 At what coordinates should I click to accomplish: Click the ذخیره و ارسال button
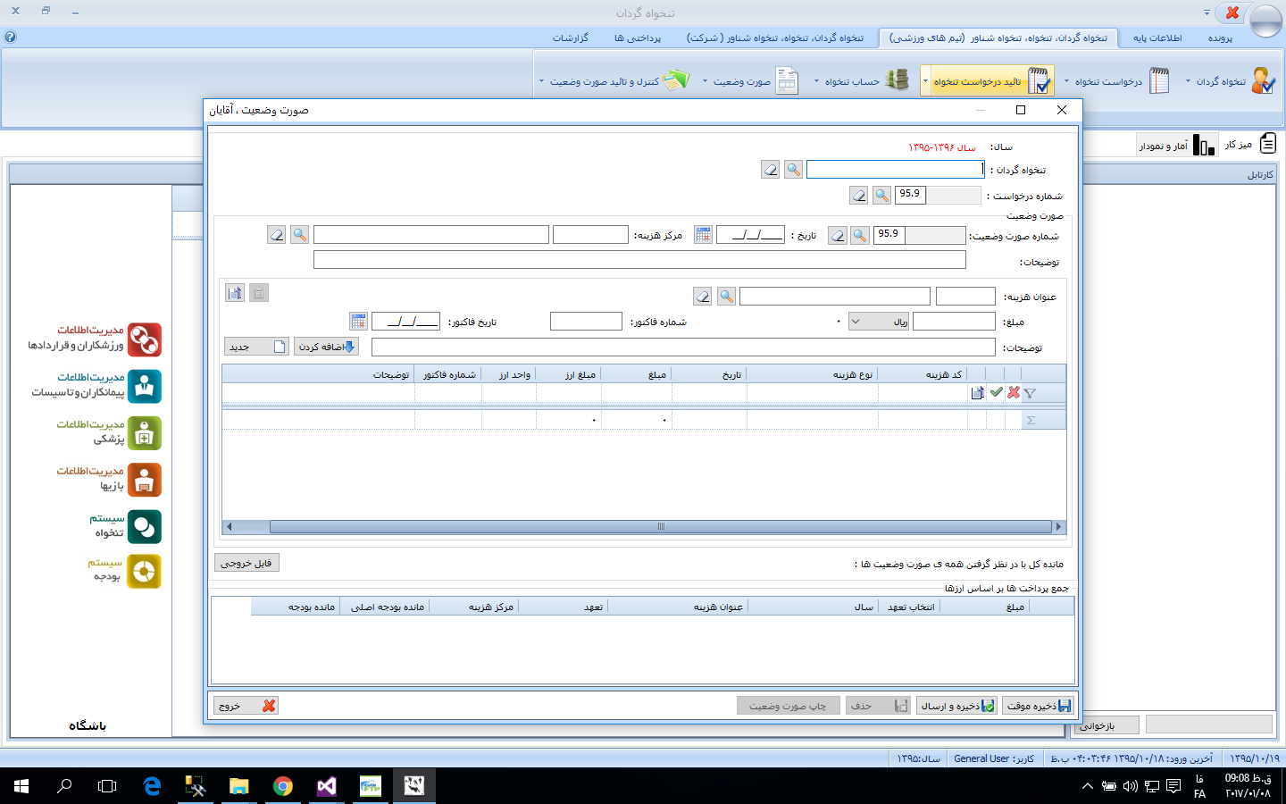956,706
